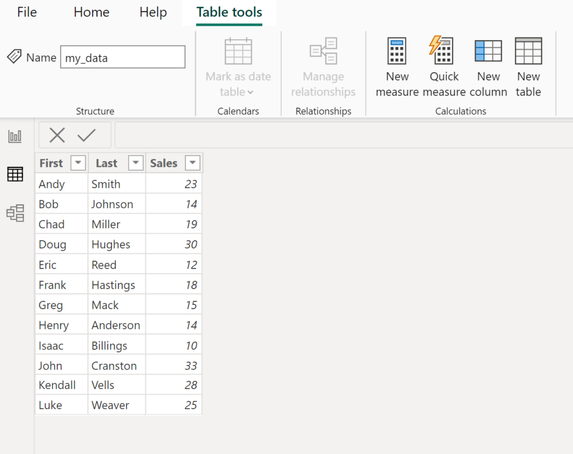
Task: Open the Sales column filter dropdown
Action: [192, 163]
